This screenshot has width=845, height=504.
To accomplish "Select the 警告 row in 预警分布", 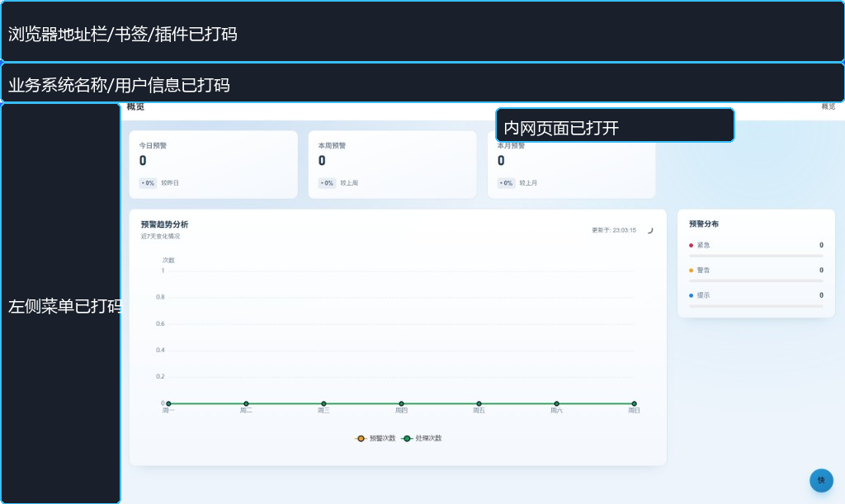I will pyautogui.click(x=756, y=271).
